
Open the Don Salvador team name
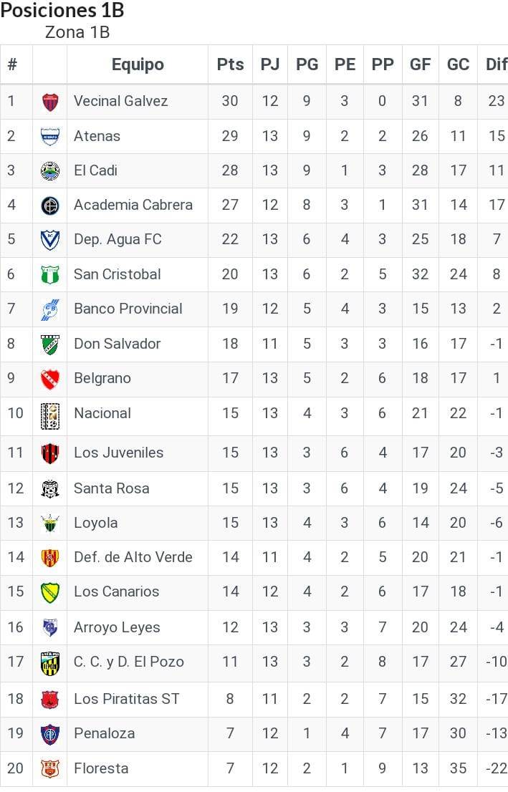click(117, 344)
